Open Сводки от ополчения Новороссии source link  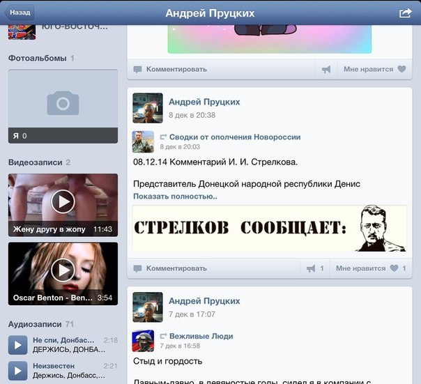click(x=234, y=137)
